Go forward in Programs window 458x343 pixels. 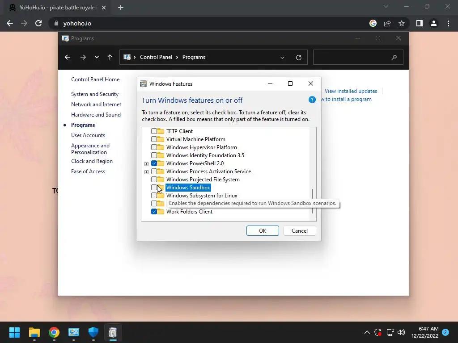click(83, 57)
